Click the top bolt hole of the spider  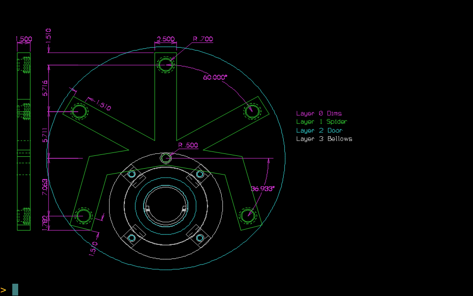pos(166,63)
